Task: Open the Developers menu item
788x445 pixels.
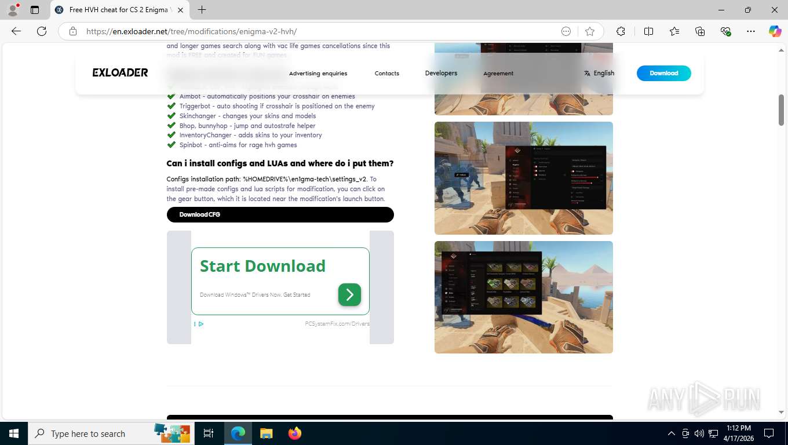Action: tap(441, 73)
